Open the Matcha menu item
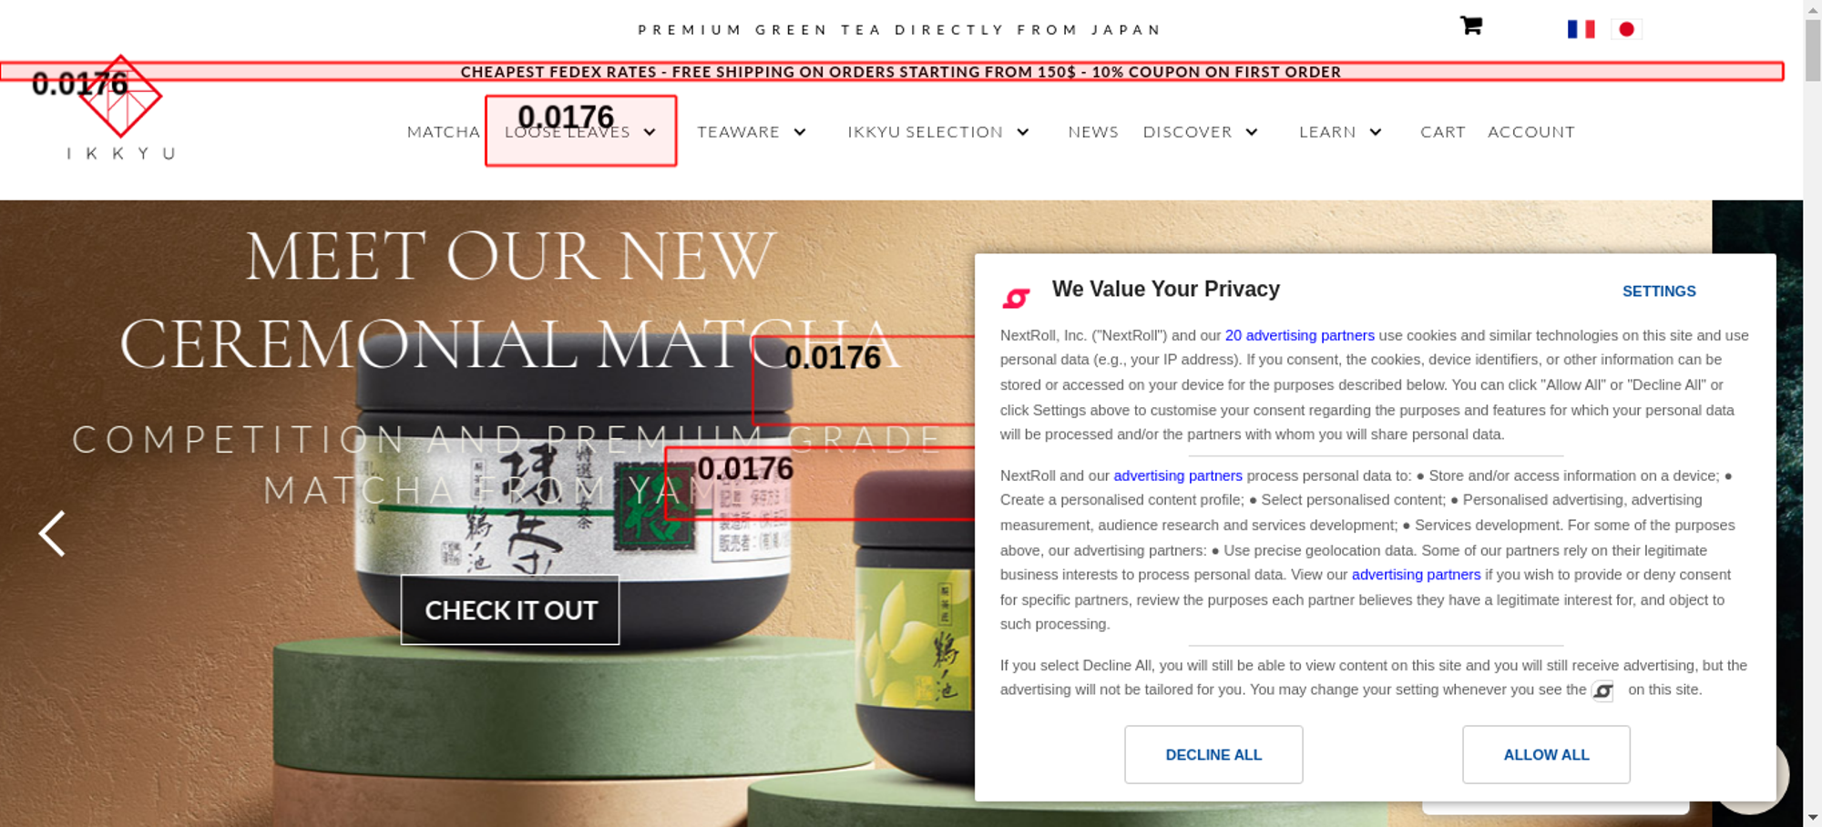This screenshot has width=1822, height=827. (444, 132)
